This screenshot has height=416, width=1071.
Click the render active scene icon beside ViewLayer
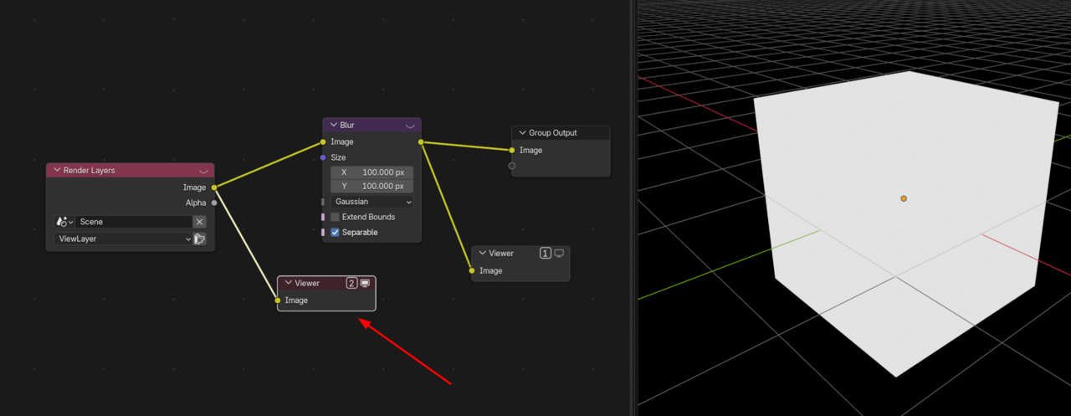coord(200,239)
